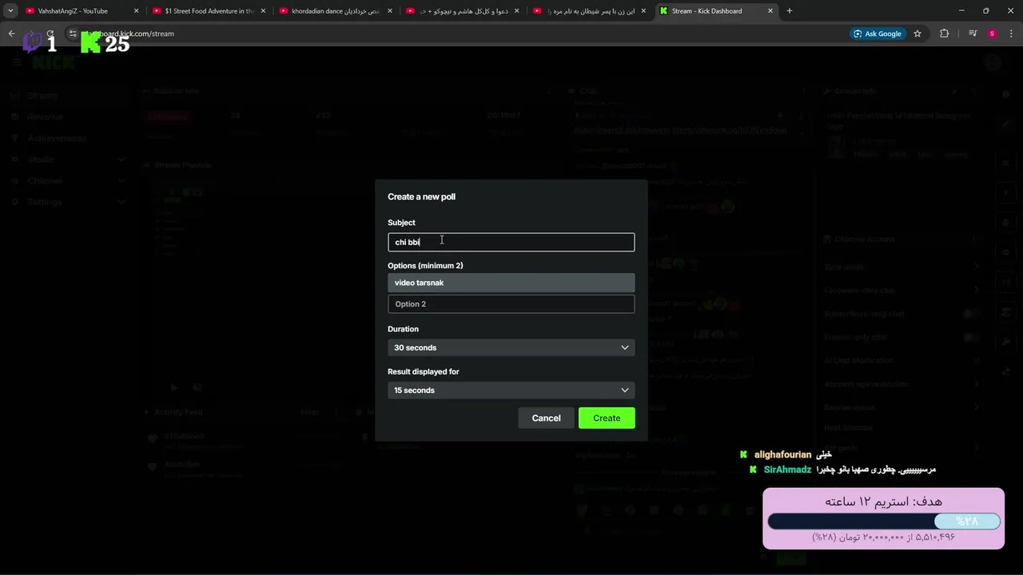Close the khordadian dance tab

(x=390, y=11)
